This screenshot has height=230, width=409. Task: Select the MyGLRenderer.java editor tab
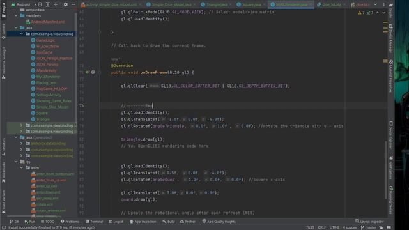[x=291, y=4]
